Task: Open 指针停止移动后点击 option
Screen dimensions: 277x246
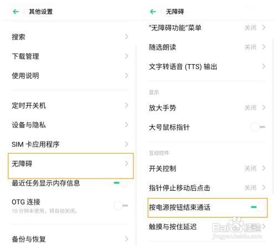Action: click(207, 188)
